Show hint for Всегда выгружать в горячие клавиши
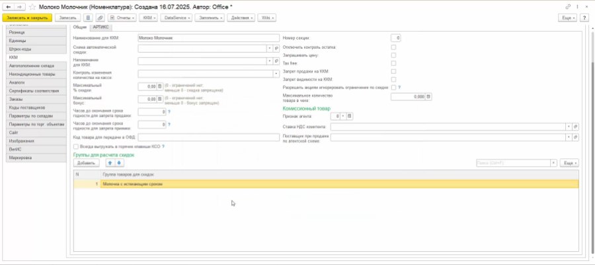 (163, 146)
